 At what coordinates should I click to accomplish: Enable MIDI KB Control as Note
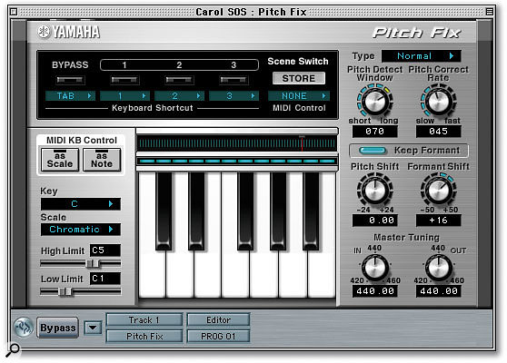102,160
